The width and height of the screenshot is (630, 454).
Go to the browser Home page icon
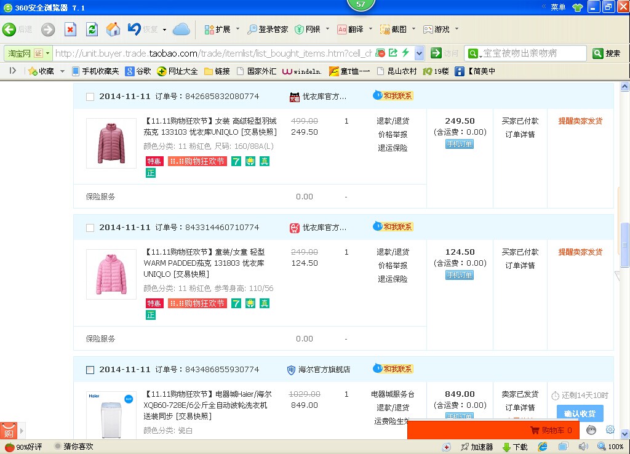(113, 30)
